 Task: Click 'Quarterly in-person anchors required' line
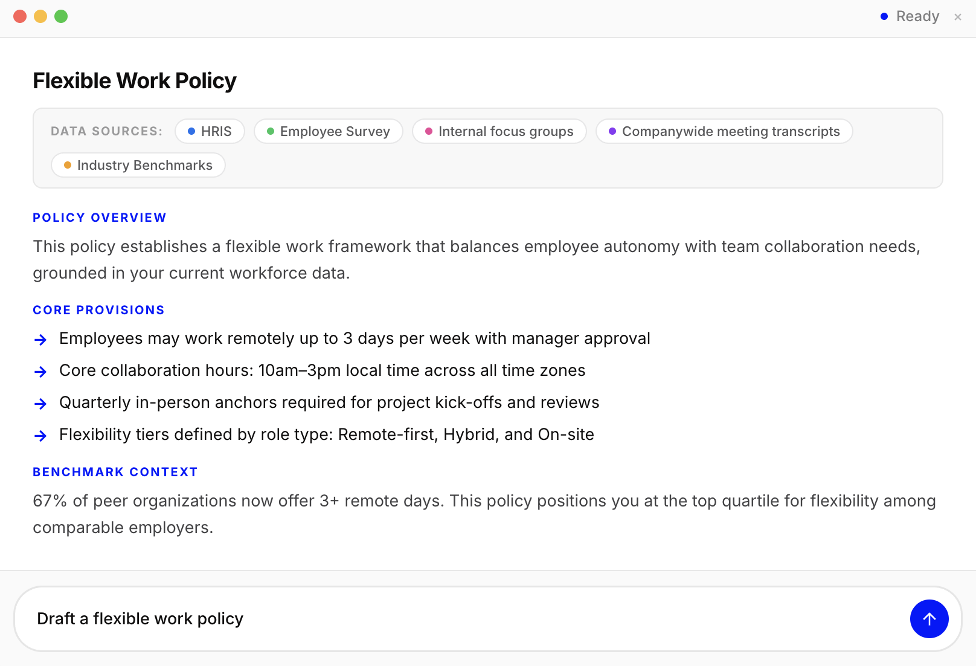[329, 403]
